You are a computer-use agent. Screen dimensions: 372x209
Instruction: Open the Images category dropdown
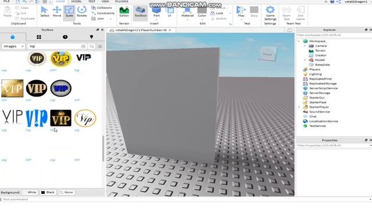[13, 46]
